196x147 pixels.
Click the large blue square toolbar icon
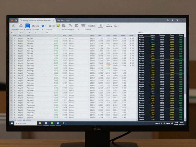27,26
